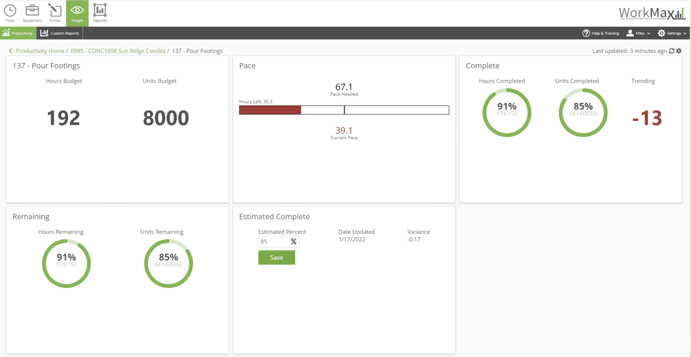Open the Reports module icon

click(99, 13)
